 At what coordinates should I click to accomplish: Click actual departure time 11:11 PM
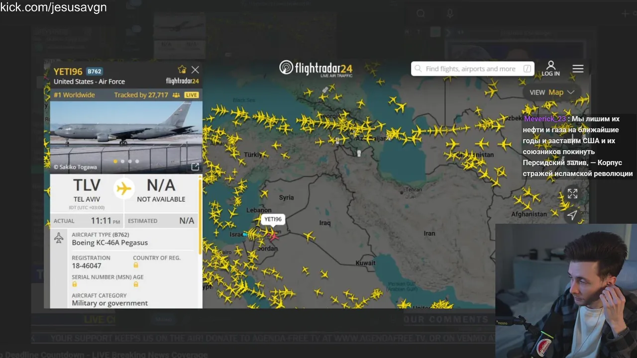pyautogui.click(x=105, y=220)
